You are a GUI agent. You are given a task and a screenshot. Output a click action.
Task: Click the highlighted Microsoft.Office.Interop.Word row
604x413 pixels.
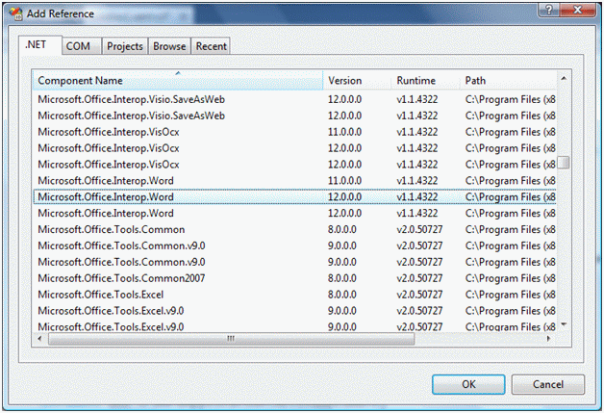tap(294, 196)
